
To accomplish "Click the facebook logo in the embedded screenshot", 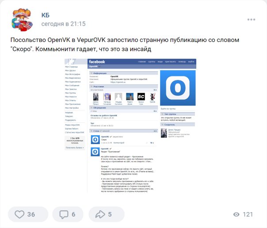I will coord(97,61).
